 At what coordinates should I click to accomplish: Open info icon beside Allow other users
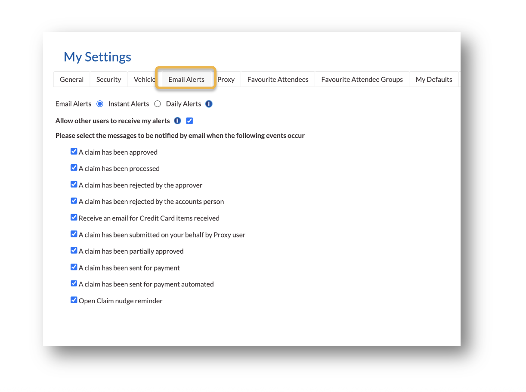(177, 121)
